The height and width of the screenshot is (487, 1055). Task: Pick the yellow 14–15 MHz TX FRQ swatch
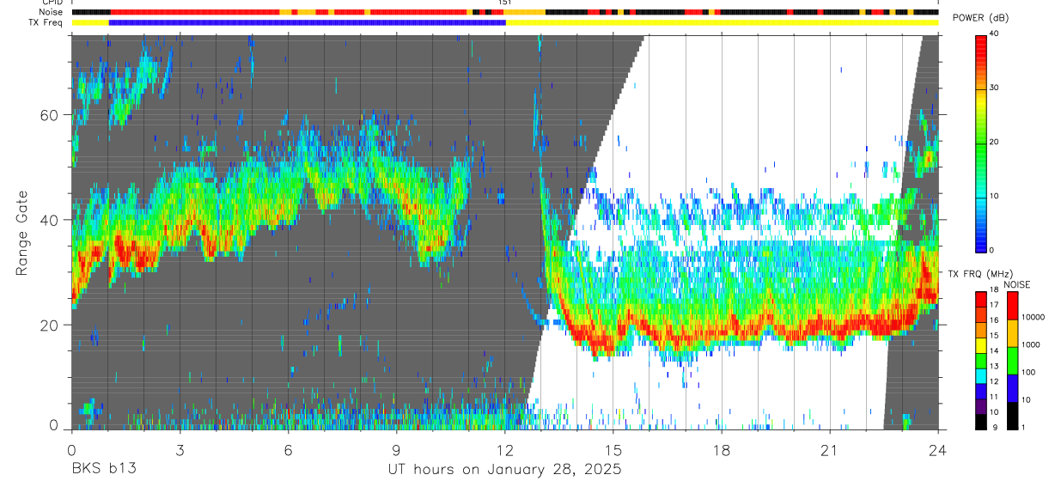[980, 344]
